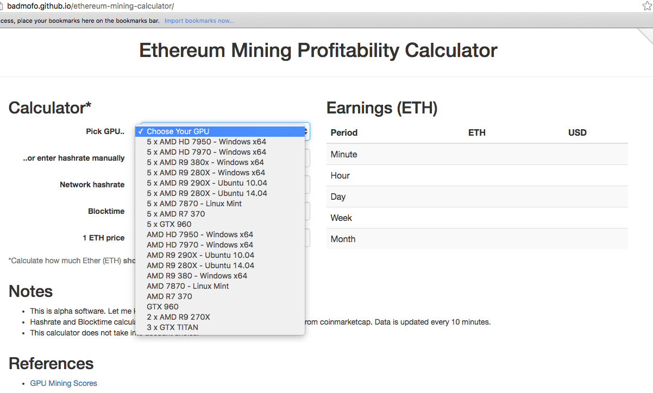Select '3 x GTX TITAN' option
Screen dimensions: 653x393
coord(220,327)
